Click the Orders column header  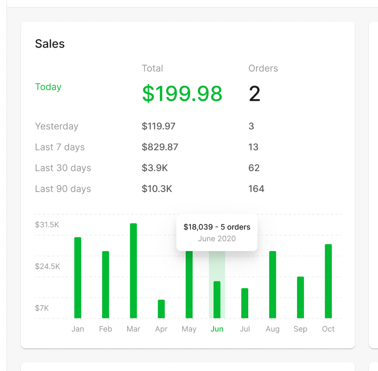click(x=263, y=68)
